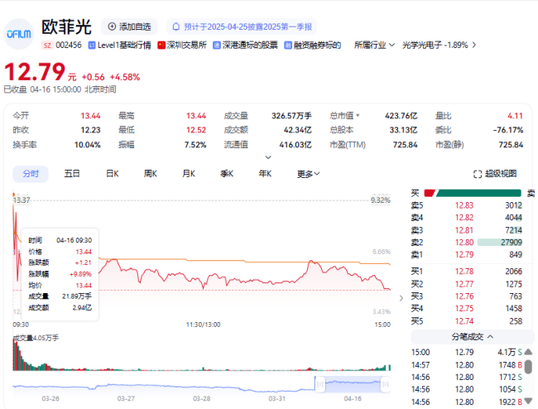The image size is (538, 409).
Task: Click 卖1 price 12.79
Action: (x=464, y=255)
